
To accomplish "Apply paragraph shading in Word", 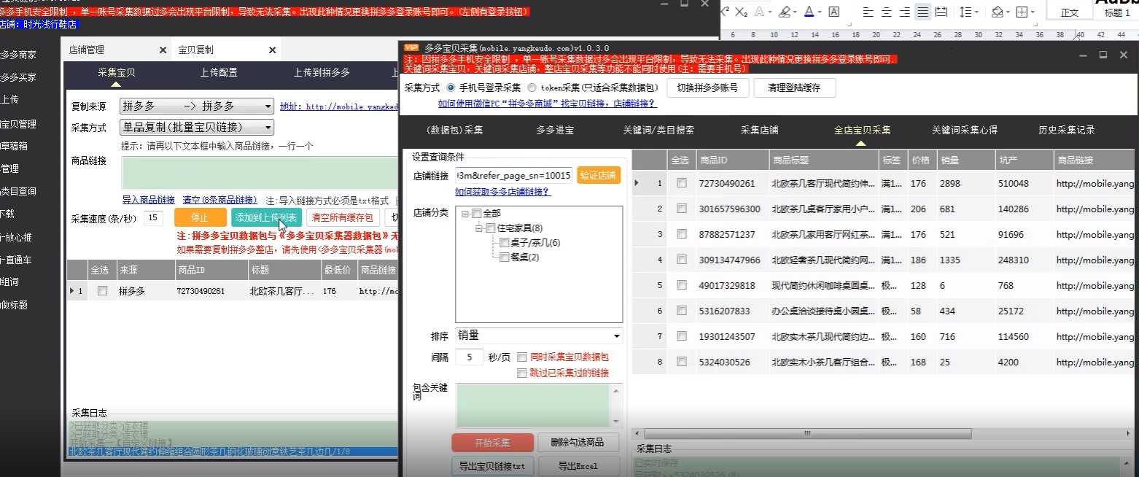I will coord(997,12).
